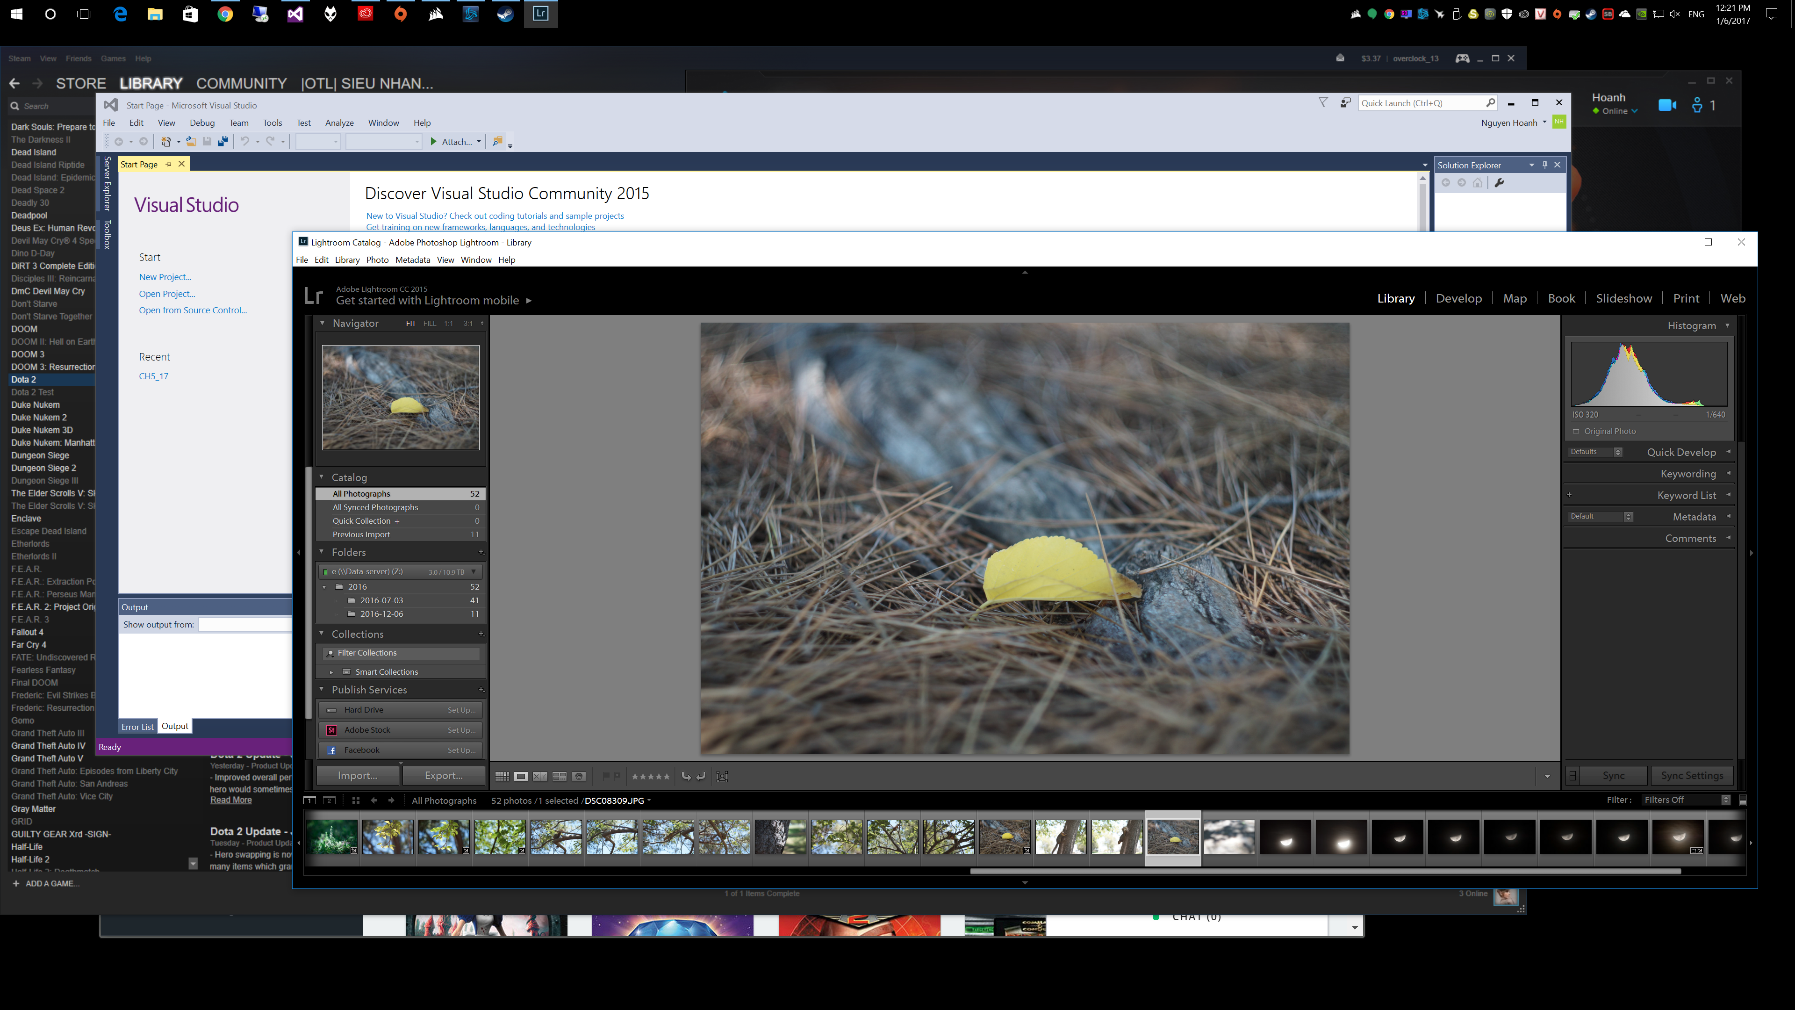Click the five-star rating control
The image size is (1795, 1010).
650,777
